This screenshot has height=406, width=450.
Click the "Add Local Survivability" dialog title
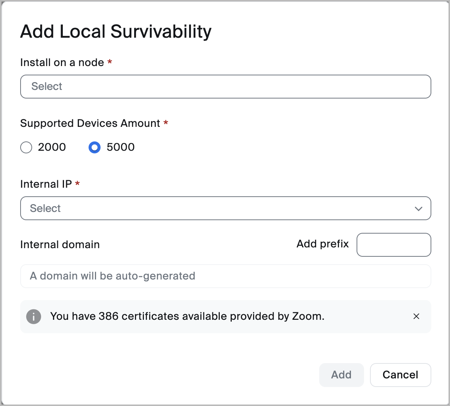pyautogui.click(x=116, y=32)
